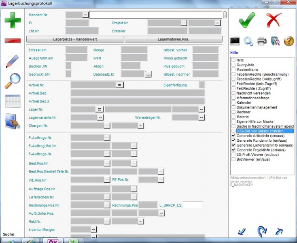Tick the Kalender checkbox
Screen dimensions: 297x243
click(x=233, y=103)
